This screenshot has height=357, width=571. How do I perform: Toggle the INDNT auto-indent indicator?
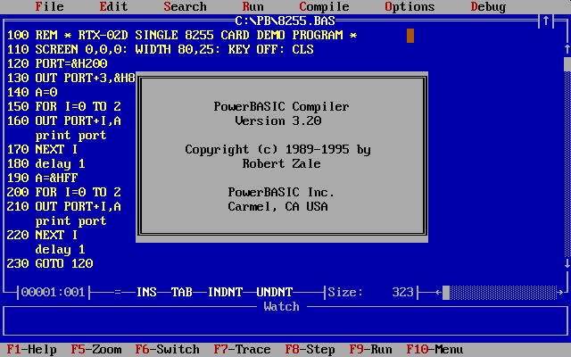pos(225,292)
